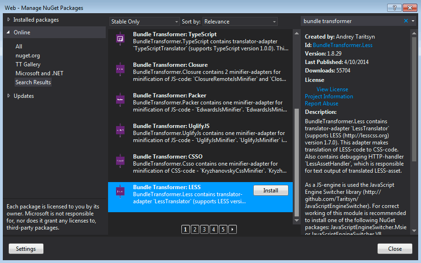Image resolution: width=421 pixels, height=263 pixels.
Task: Click the Last Published: 4/10/2014 text
Action: (337, 62)
